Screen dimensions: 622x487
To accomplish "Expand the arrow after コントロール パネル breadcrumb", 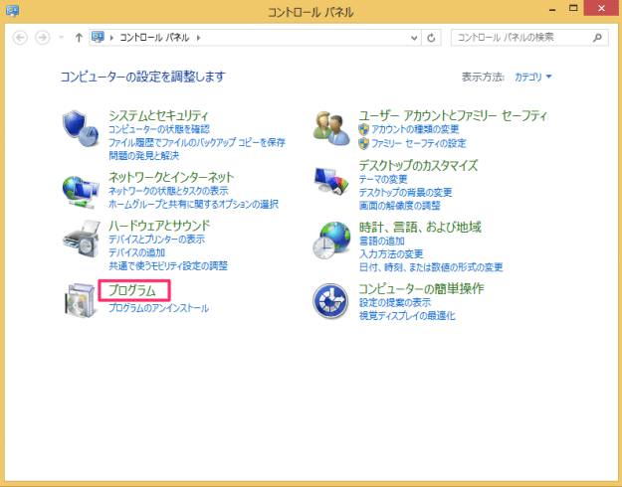I will (x=198, y=38).
